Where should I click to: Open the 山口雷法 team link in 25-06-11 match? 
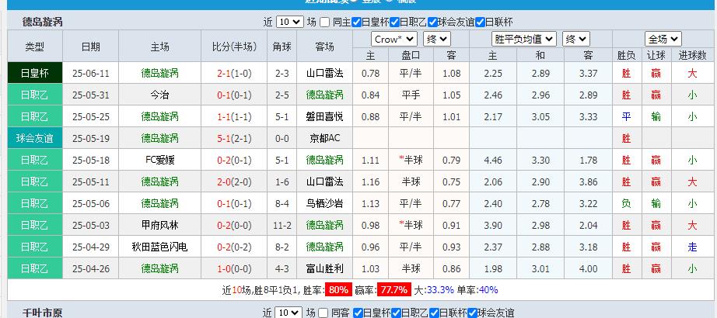click(x=325, y=74)
